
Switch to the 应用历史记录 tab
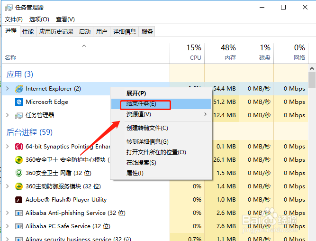(56, 31)
